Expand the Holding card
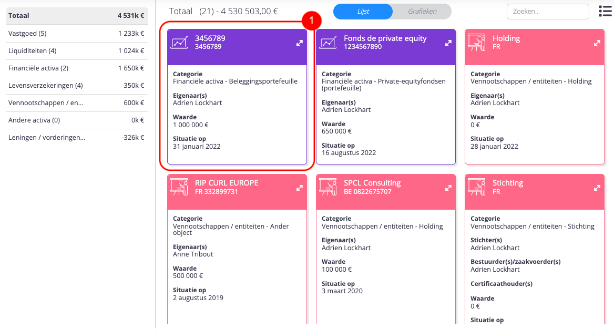Screen dimensions: 614x329 click(x=597, y=43)
